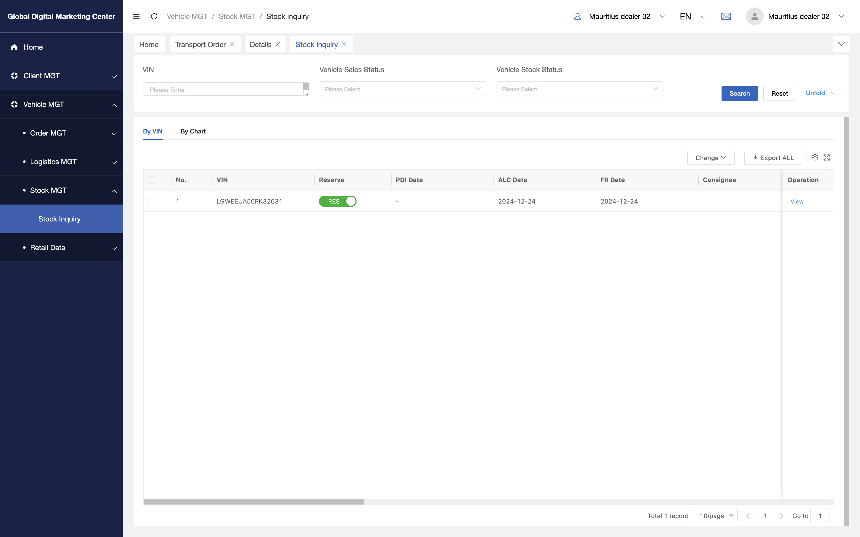Click the Search button
Screen dimensions: 860x537
pos(739,93)
